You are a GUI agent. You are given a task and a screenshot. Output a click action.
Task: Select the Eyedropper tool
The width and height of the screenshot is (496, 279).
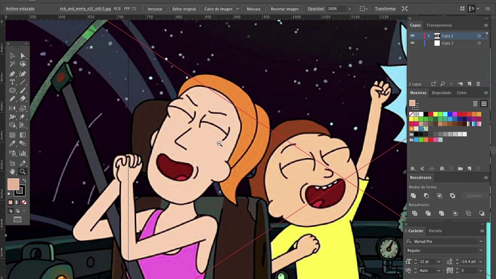coord(12,144)
